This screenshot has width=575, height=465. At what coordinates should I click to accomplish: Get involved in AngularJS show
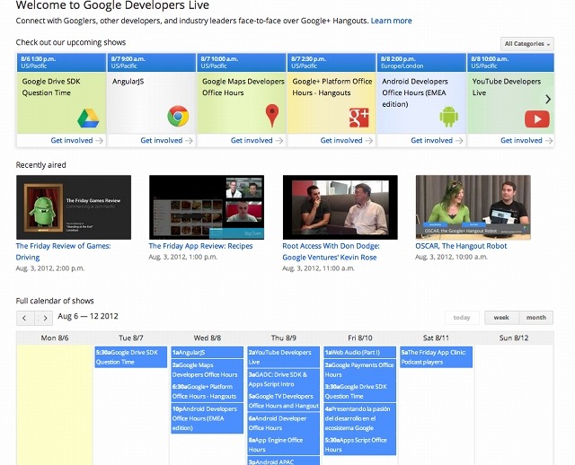[x=166, y=140]
